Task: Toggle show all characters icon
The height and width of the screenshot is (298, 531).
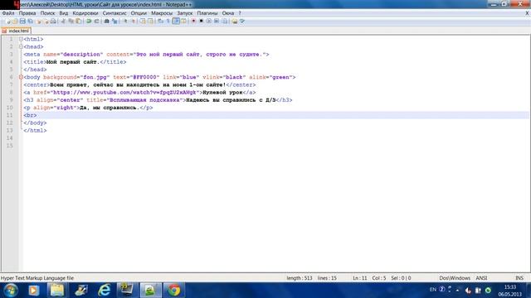Action: coord(168,22)
